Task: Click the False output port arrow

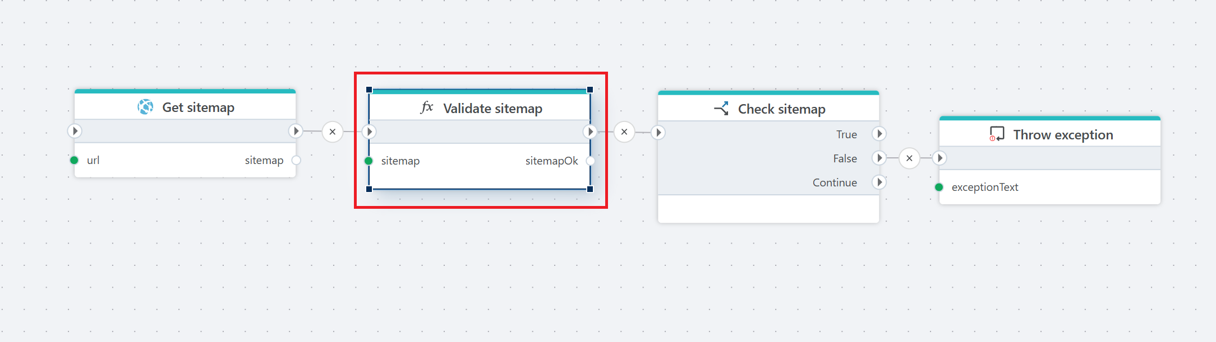Action: 879,158
